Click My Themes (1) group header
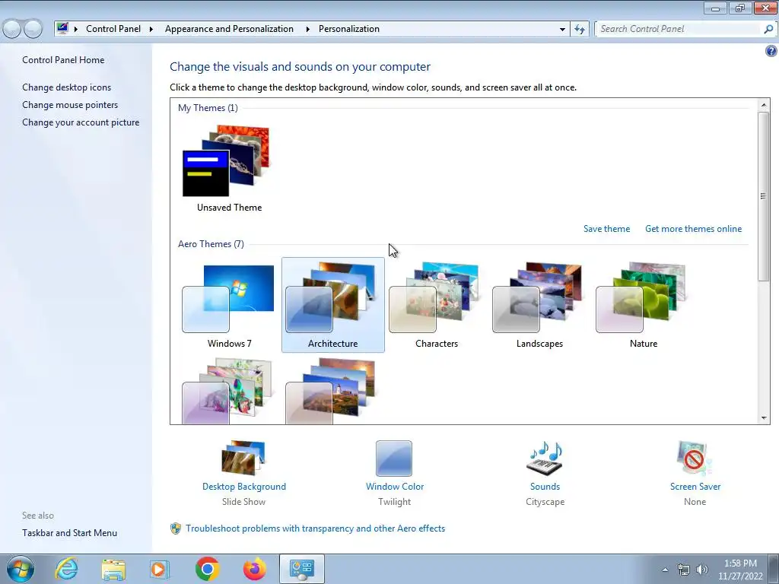This screenshot has height=584, width=779. pyautogui.click(x=208, y=108)
